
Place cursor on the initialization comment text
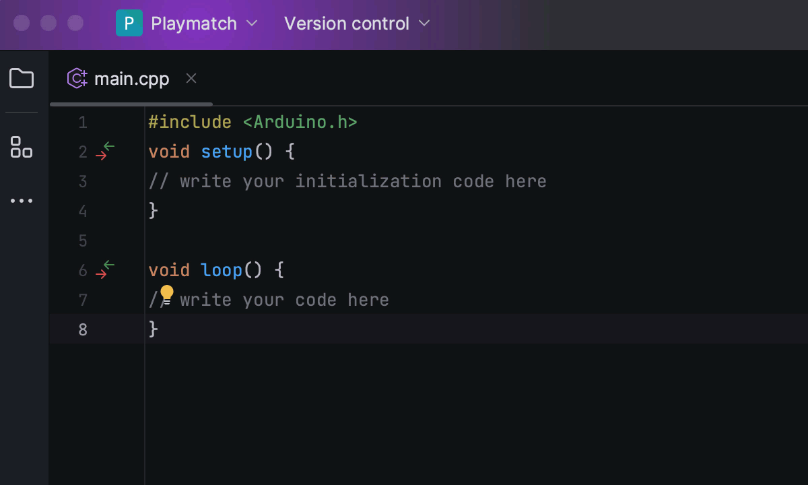click(x=347, y=181)
